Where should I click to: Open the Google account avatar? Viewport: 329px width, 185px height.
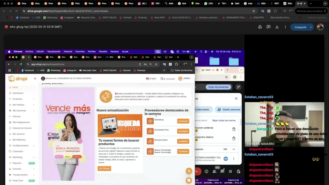(320, 27)
